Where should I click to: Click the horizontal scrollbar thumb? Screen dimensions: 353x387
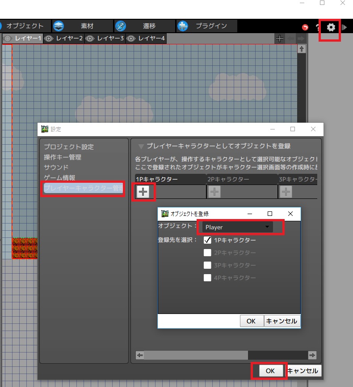[196, 355]
